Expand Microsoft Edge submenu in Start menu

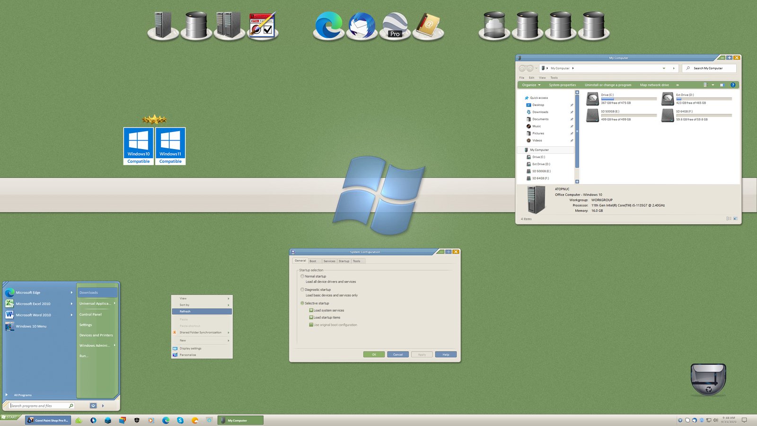pyautogui.click(x=71, y=293)
